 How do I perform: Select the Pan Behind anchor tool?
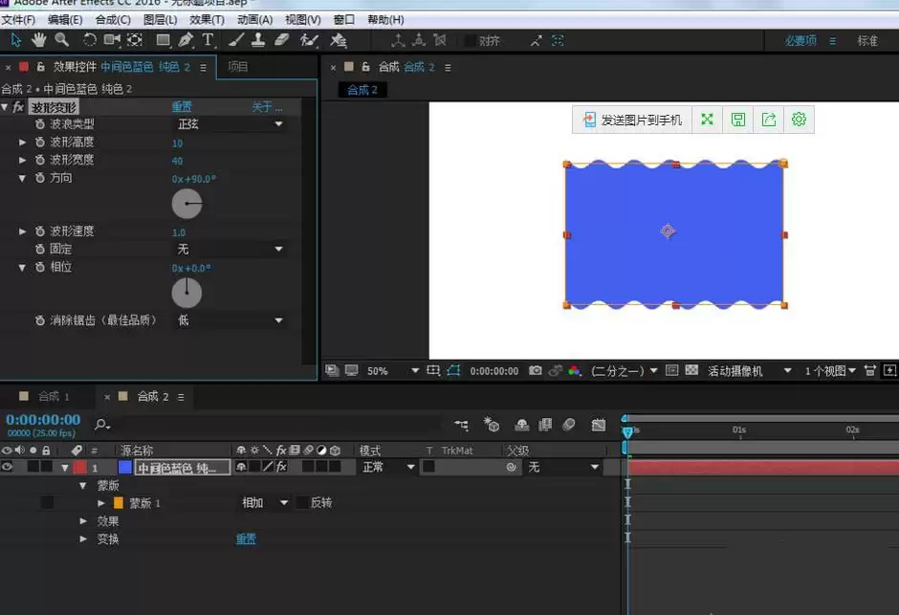pos(135,40)
